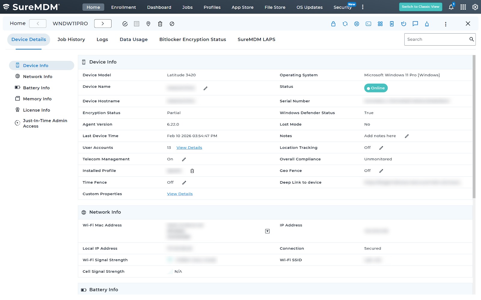Click the notification bell icon
This screenshot has width=481, height=300.
[x=451, y=7]
